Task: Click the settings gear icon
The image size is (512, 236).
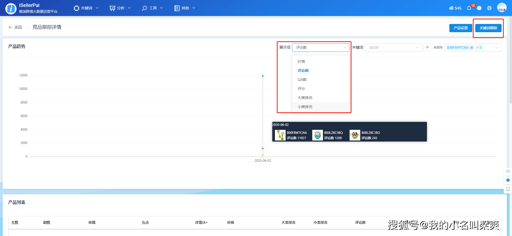Action: pos(489,8)
